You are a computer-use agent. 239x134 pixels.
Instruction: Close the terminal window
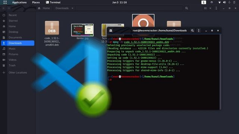pyautogui.click(x=218, y=31)
